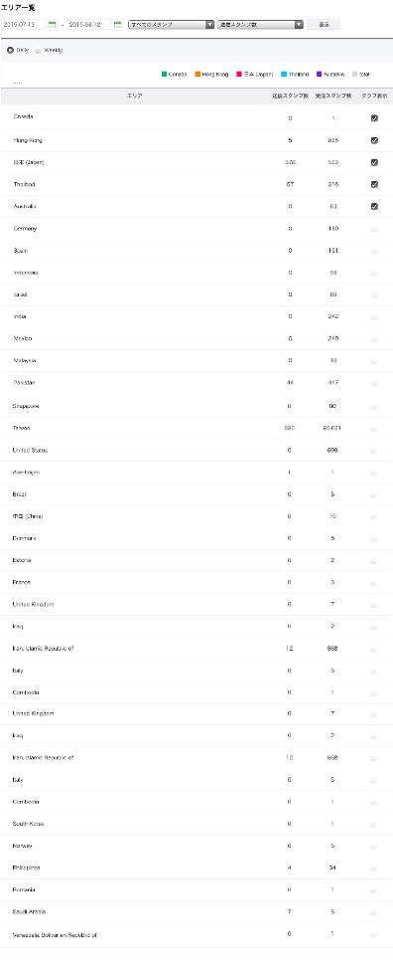Click the エリア column header
The height and width of the screenshot is (969, 393).
coord(134,97)
